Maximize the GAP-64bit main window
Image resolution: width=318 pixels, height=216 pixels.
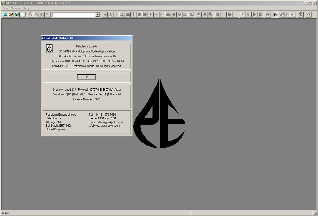coord(310,3)
